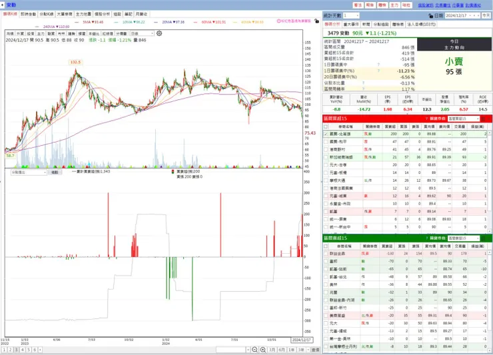493x355 pixels.
Task: Click the red 主力 button in title bar
Action: click(x=394, y=5)
